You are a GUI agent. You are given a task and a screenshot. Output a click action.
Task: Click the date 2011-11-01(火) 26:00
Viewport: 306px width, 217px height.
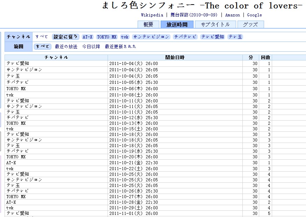point(133,214)
